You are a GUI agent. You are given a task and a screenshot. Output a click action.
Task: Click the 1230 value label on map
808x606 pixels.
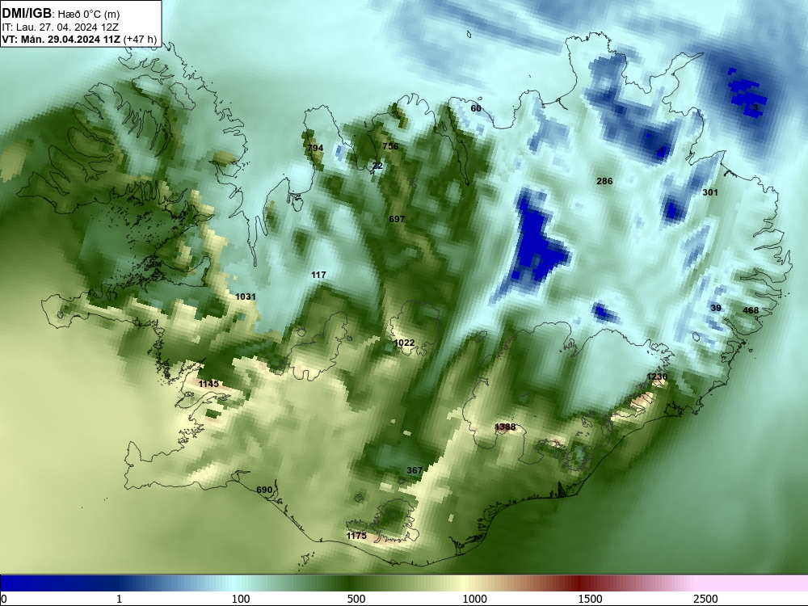click(x=657, y=377)
